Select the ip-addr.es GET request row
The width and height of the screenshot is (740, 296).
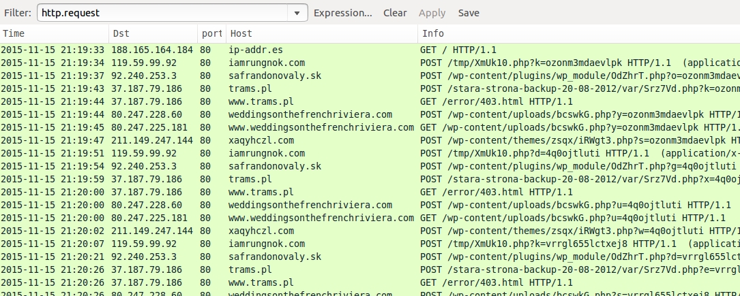(x=252, y=50)
